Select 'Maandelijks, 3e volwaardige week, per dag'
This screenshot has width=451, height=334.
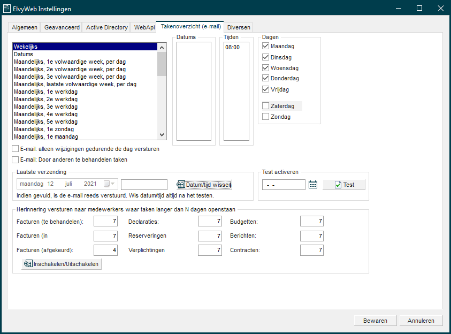click(85, 77)
